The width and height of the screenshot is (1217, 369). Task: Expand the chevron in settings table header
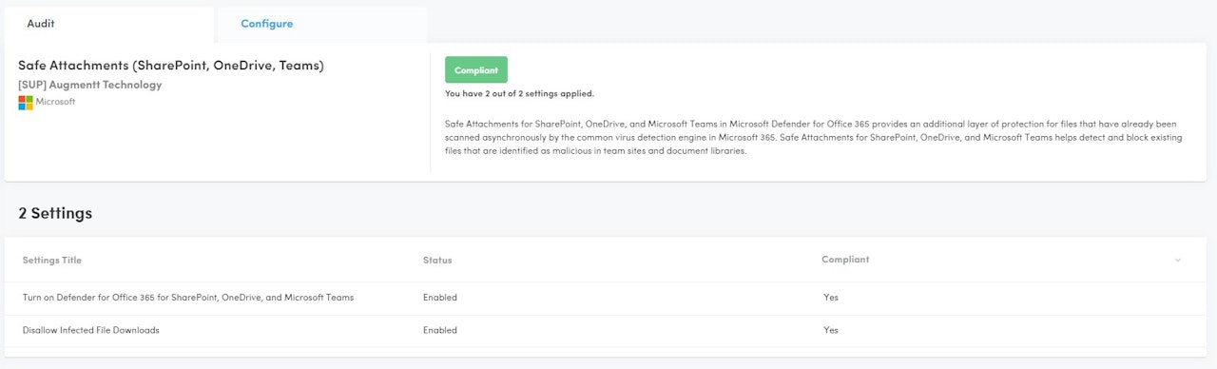tap(1177, 260)
